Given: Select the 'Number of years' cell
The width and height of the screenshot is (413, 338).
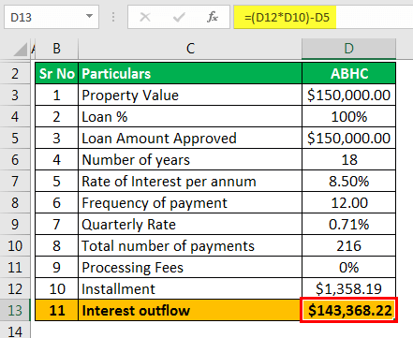Looking at the screenshot, I should 190,159.
